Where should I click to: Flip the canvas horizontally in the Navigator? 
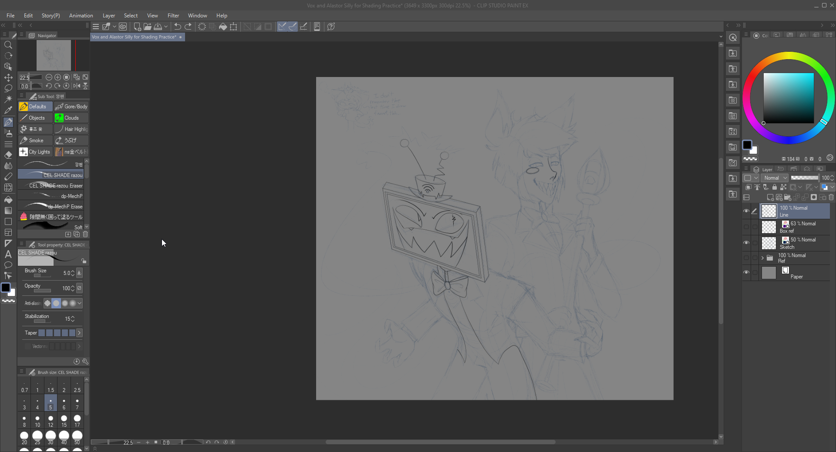point(77,86)
